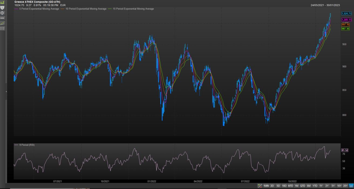Expand the collapsed left side panel arrow
The width and height of the screenshot is (354, 189).
point(6,92)
